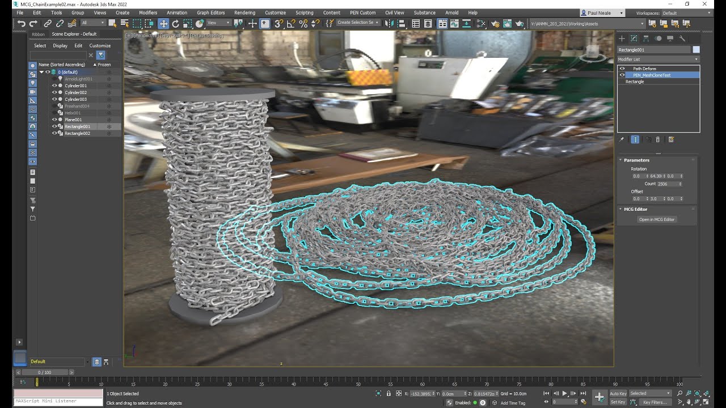
Task: Click the Align tool icon
Action: [400, 23]
